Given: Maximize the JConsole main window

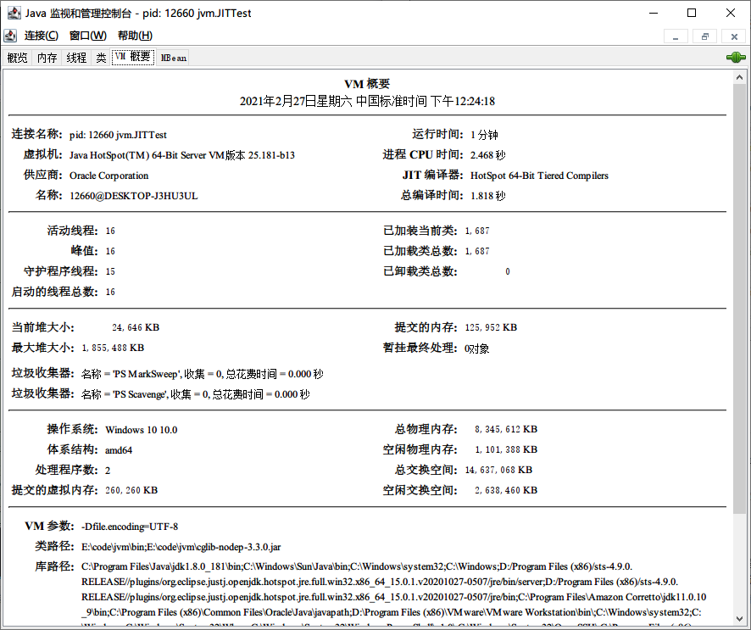Looking at the screenshot, I should pyautogui.click(x=692, y=13).
